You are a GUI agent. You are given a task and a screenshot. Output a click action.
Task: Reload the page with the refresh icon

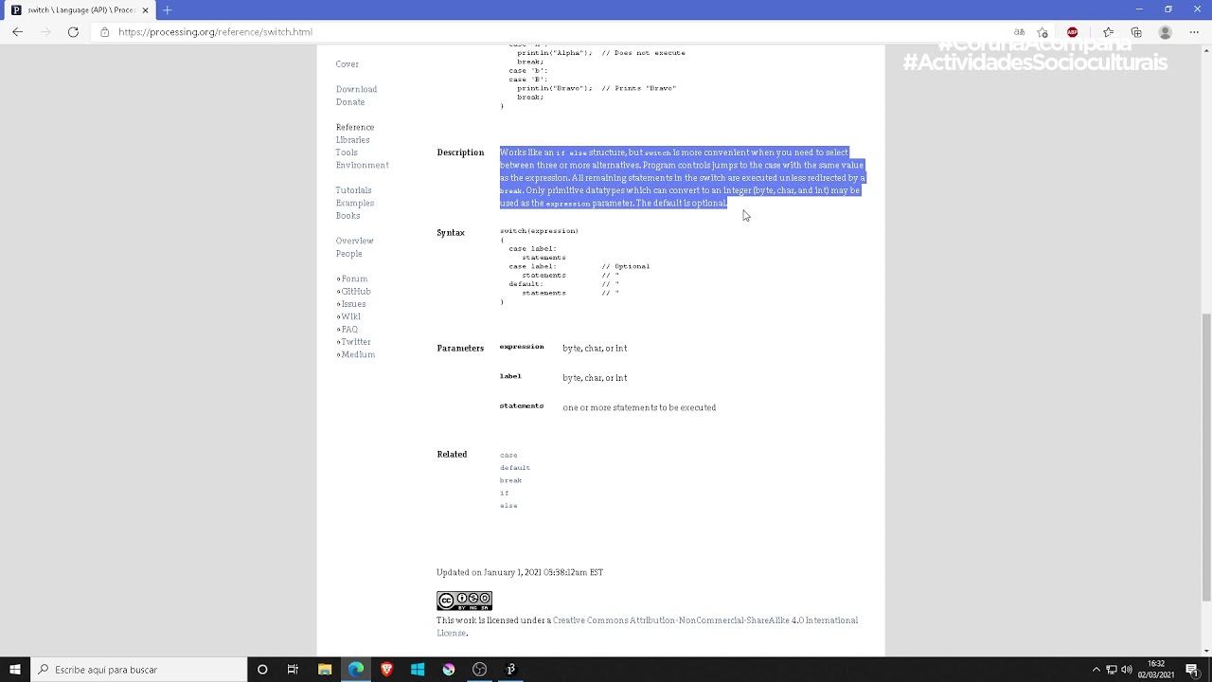(x=73, y=32)
